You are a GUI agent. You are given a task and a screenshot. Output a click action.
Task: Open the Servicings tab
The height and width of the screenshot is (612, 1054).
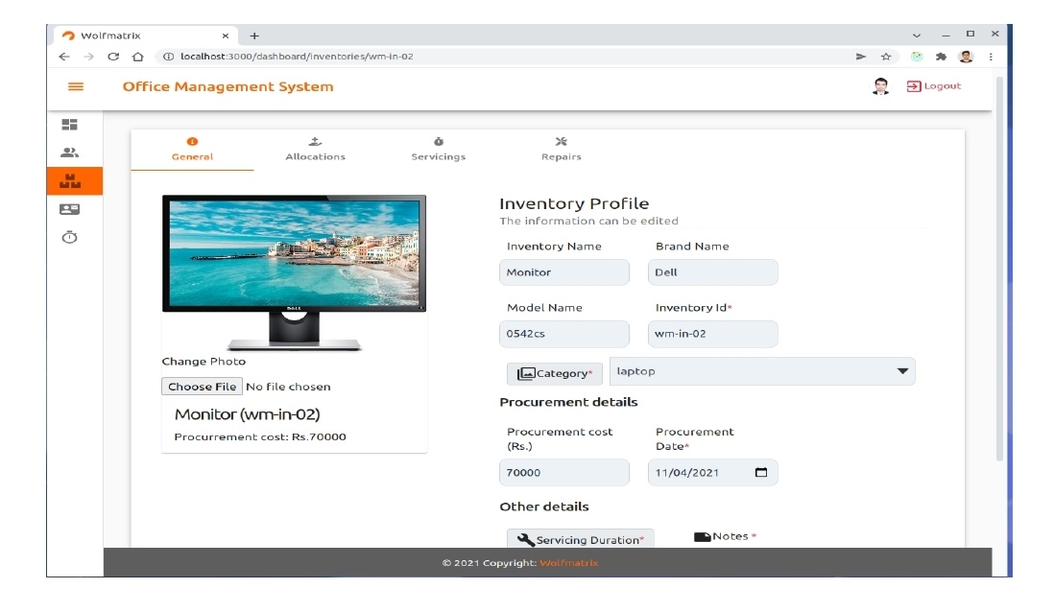click(438, 150)
